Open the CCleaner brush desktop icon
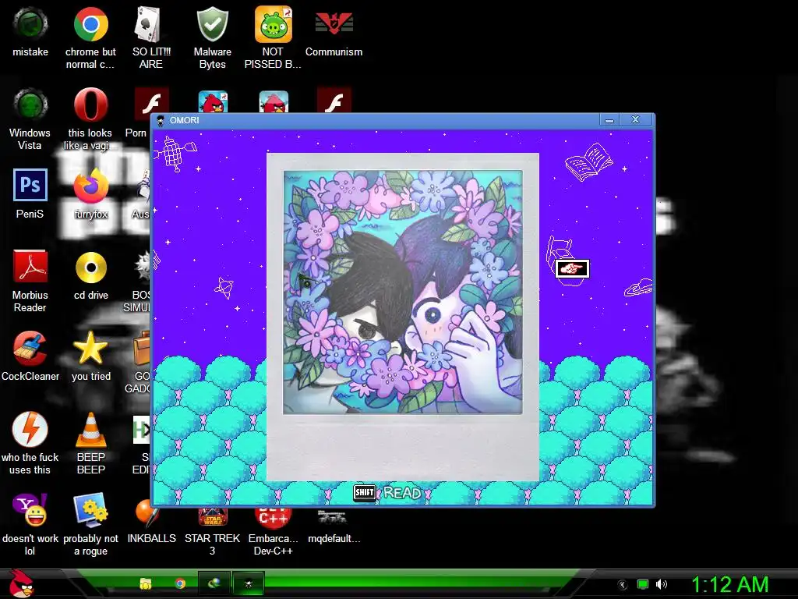Viewport: 798px width, 599px height. click(30, 349)
